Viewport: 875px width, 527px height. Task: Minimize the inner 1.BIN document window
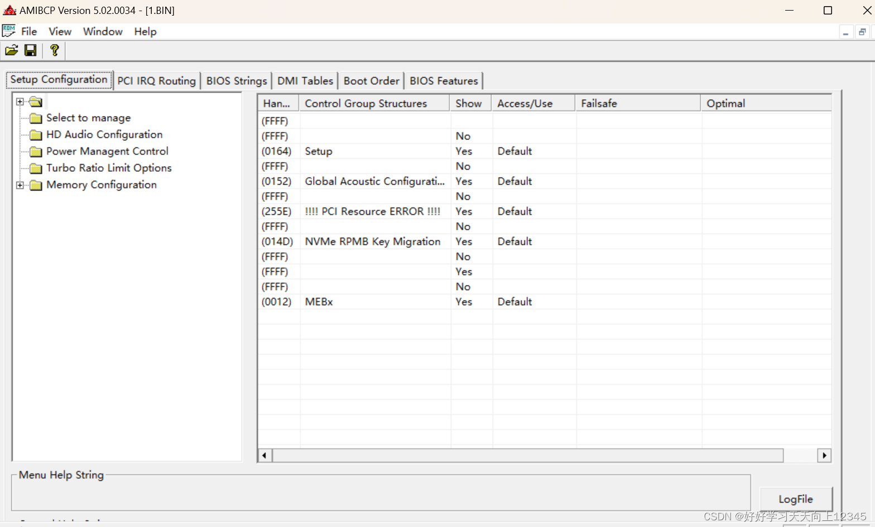tap(846, 32)
